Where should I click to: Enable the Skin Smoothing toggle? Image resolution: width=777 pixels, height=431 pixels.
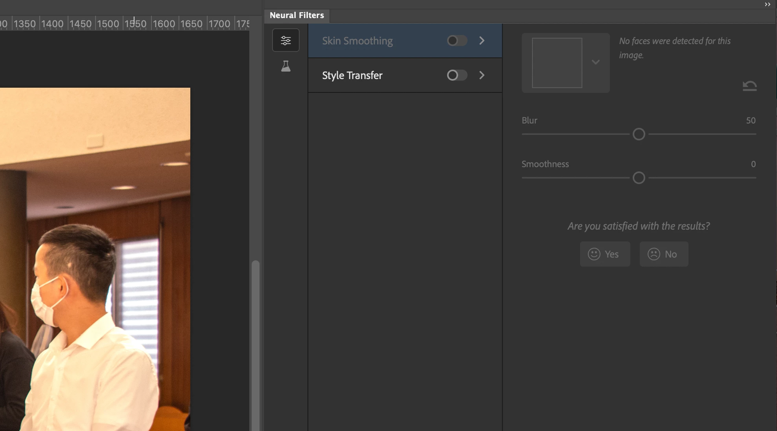pyautogui.click(x=457, y=41)
